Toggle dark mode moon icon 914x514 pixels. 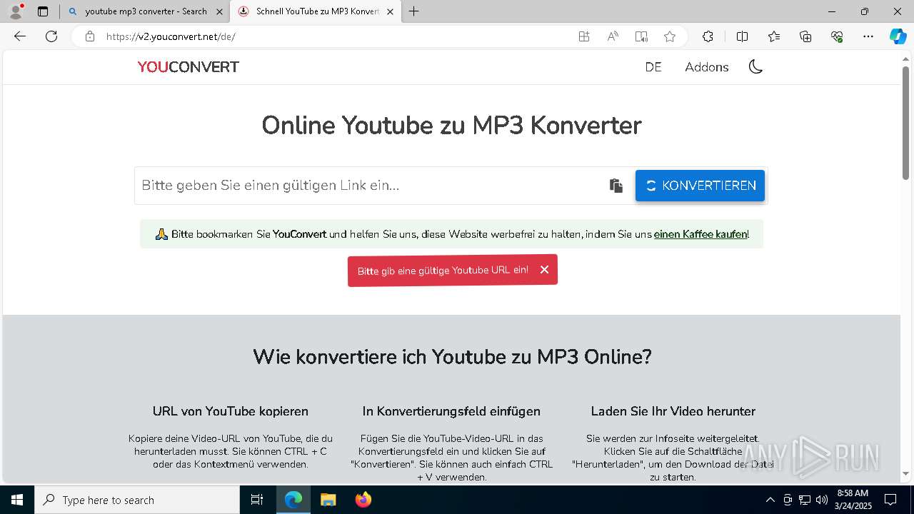point(755,67)
